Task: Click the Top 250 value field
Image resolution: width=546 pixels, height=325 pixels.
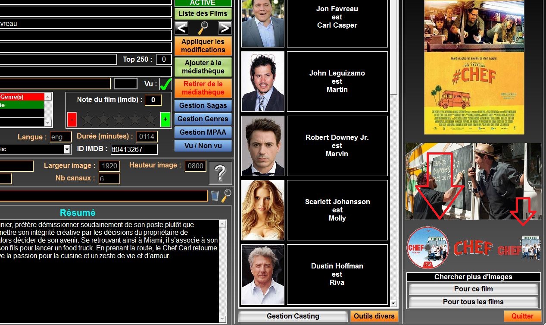Action: [x=164, y=60]
